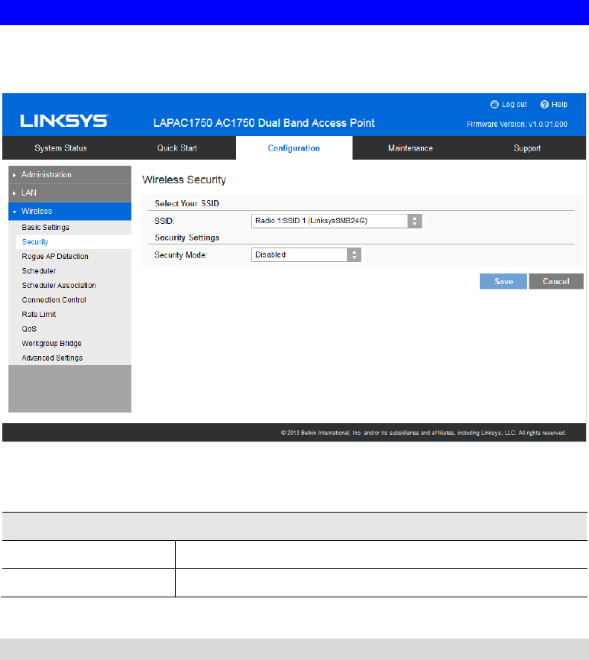The height and width of the screenshot is (660, 589).
Task: Open Workgroup Bridge page
Action: click(x=51, y=344)
